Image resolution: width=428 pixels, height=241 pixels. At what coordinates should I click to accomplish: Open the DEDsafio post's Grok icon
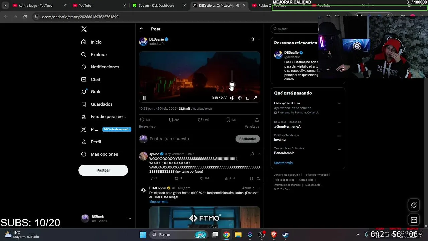click(252, 39)
